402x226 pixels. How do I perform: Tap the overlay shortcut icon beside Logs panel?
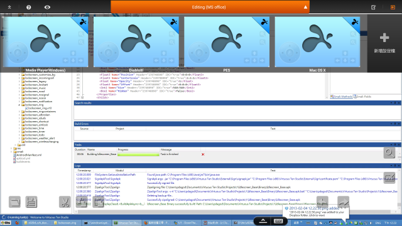point(389,178)
